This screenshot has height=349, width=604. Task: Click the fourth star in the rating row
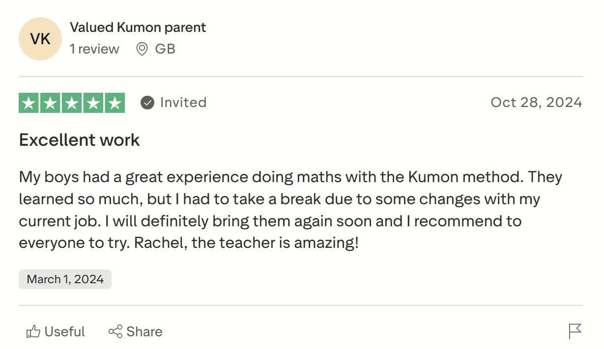pyautogui.click(x=92, y=103)
